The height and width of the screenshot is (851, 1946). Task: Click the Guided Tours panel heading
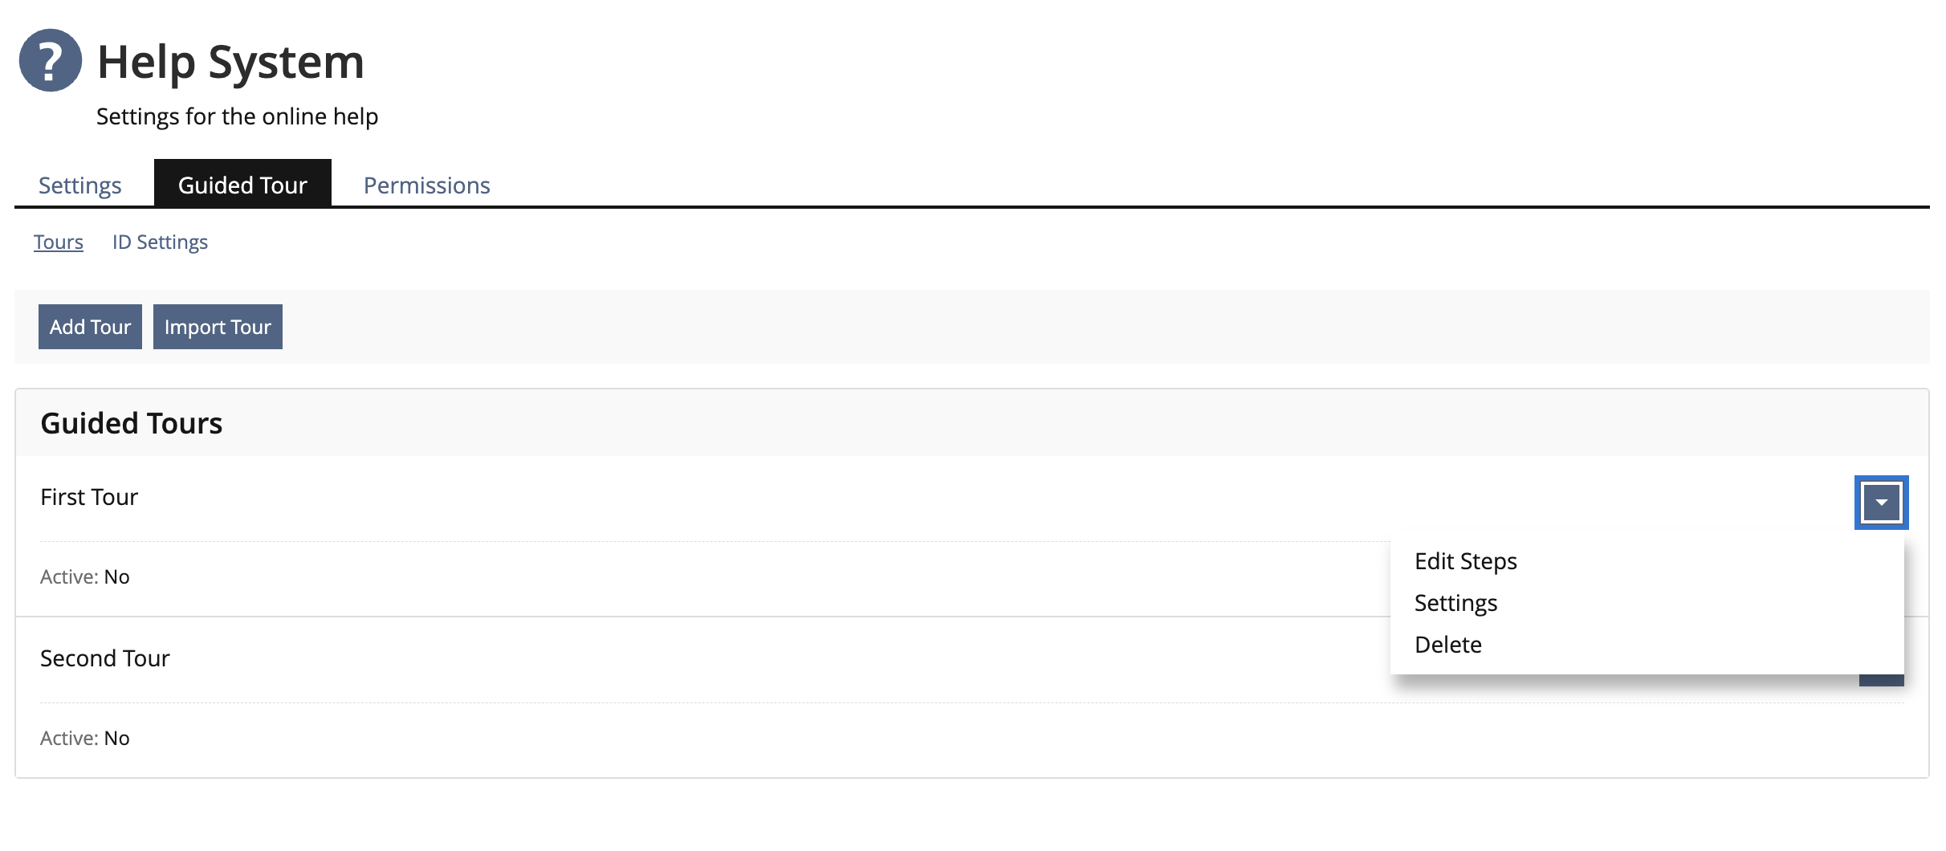tap(132, 423)
